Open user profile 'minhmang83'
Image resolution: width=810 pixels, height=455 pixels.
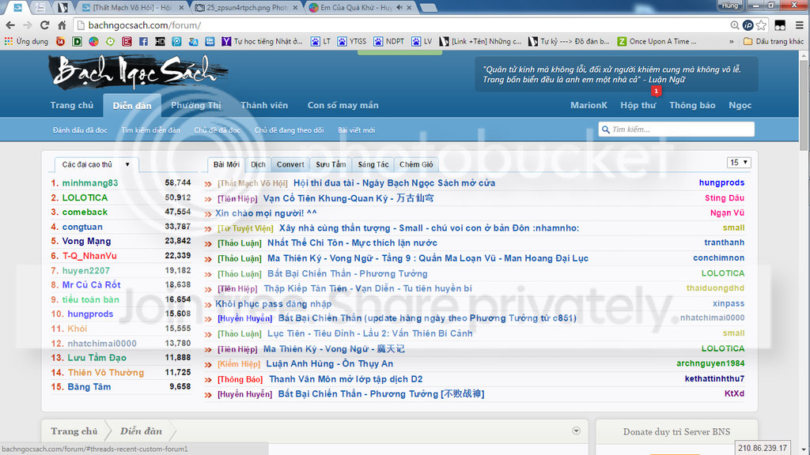90,182
